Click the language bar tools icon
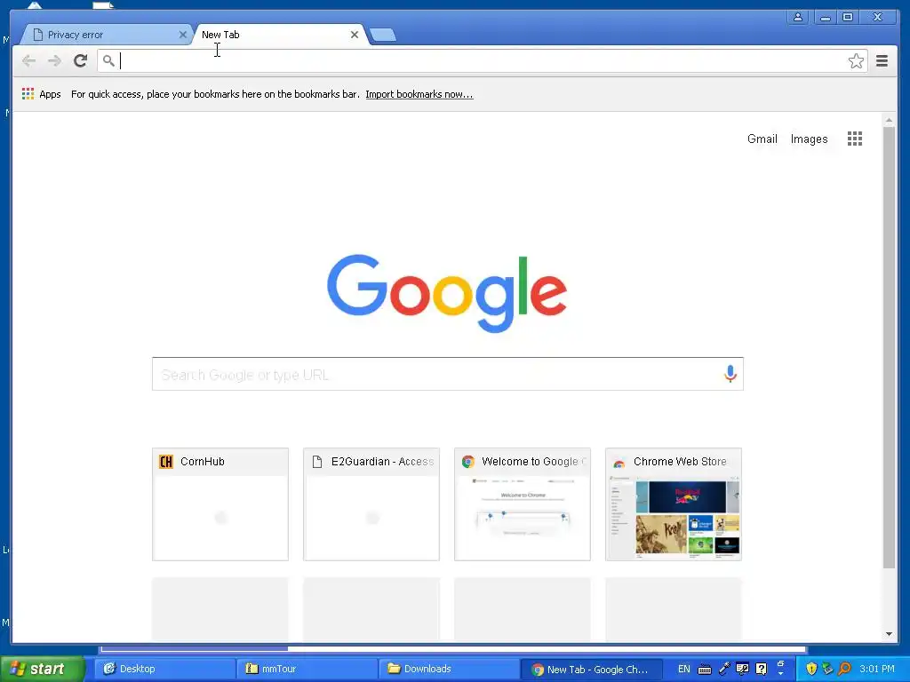Screen dimensions: 910x682 coord(742,669)
